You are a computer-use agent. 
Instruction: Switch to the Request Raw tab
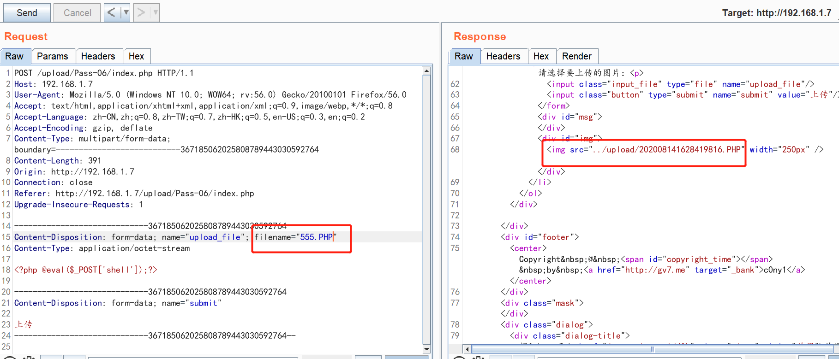(x=14, y=56)
